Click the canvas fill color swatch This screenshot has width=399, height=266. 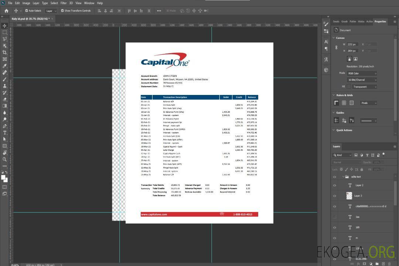tap(349, 87)
